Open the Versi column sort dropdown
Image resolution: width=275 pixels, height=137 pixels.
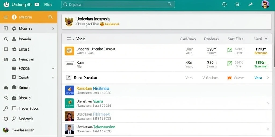tap(266, 39)
